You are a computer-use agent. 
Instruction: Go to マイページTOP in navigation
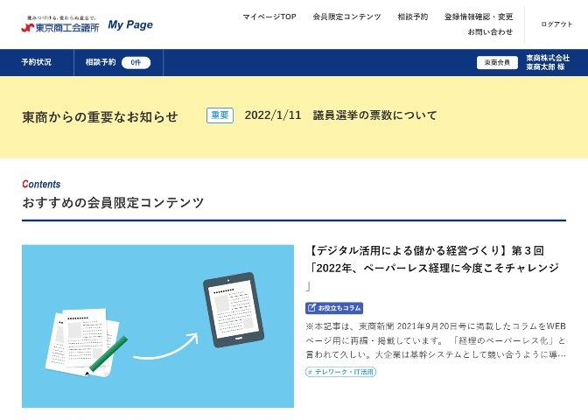click(x=269, y=17)
